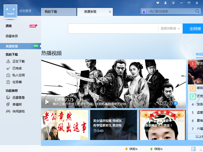
Task: Open 迅雷会员 in sidebar
Action: click(12, 36)
